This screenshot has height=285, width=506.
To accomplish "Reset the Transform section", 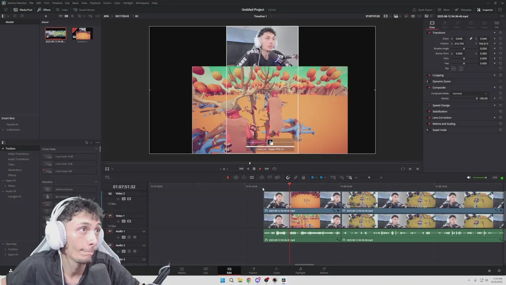I will click(500, 33).
